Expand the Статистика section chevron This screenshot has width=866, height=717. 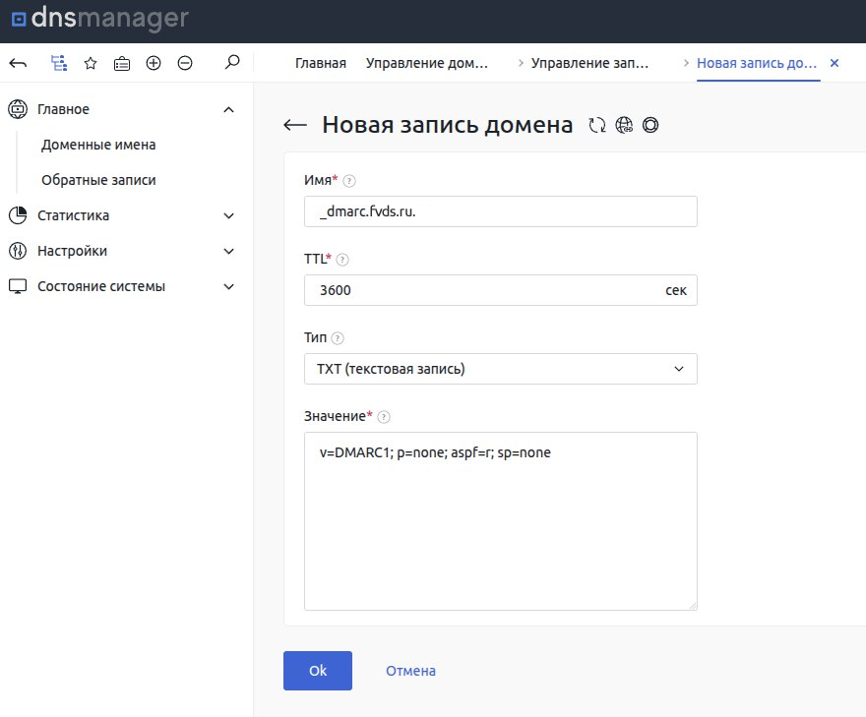click(x=228, y=215)
